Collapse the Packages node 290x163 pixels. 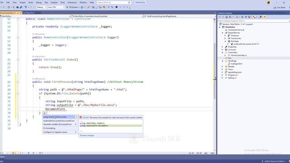pyautogui.click(x=225, y=41)
